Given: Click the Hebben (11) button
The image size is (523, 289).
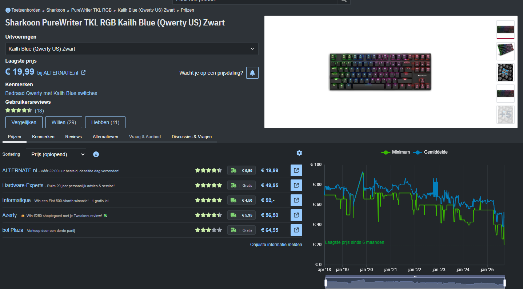Looking at the screenshot, I should coord(105,122).
